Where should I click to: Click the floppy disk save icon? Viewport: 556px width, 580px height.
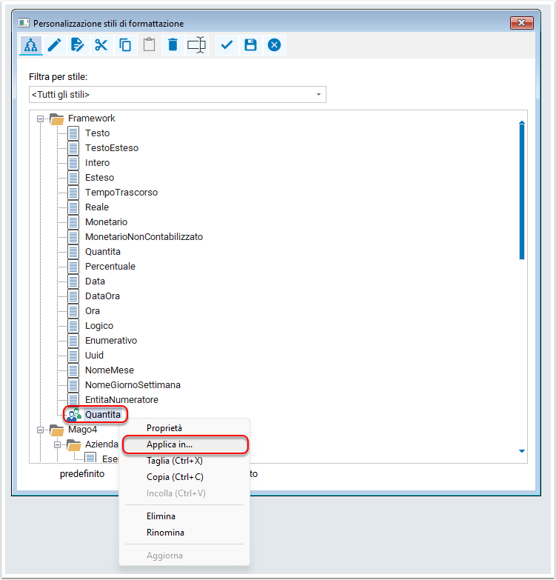250,45
